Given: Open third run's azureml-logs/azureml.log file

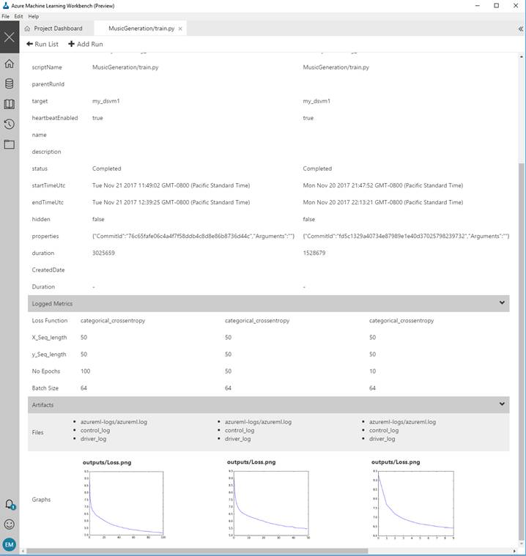Looking at the screenshot, I should (402, 422).
